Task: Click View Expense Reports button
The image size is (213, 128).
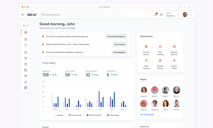Action: 116,37
